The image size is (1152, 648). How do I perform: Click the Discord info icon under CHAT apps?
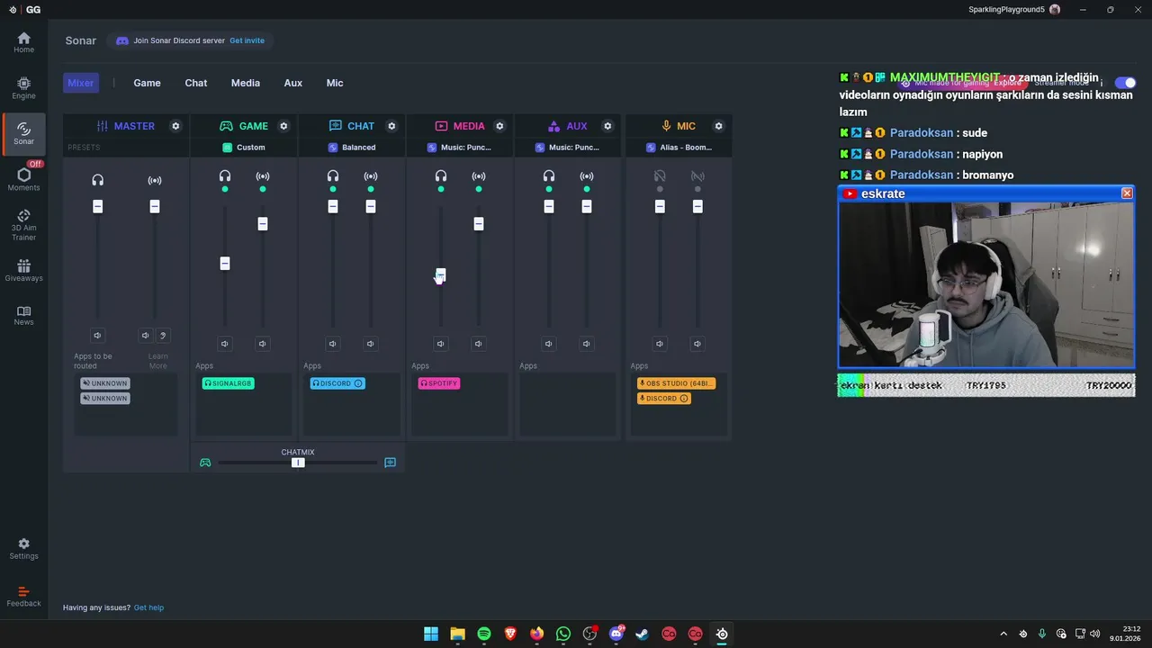tap(358, 383)
